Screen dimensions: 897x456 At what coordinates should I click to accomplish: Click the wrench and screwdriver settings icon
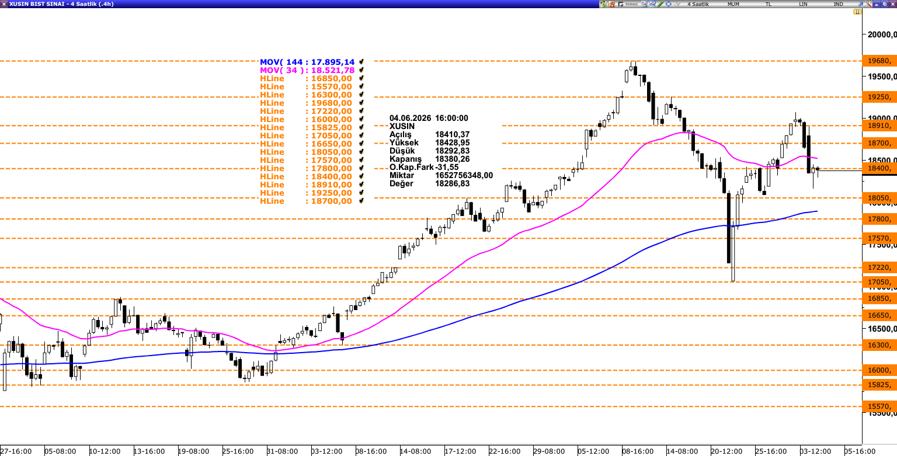click(868, 4)
